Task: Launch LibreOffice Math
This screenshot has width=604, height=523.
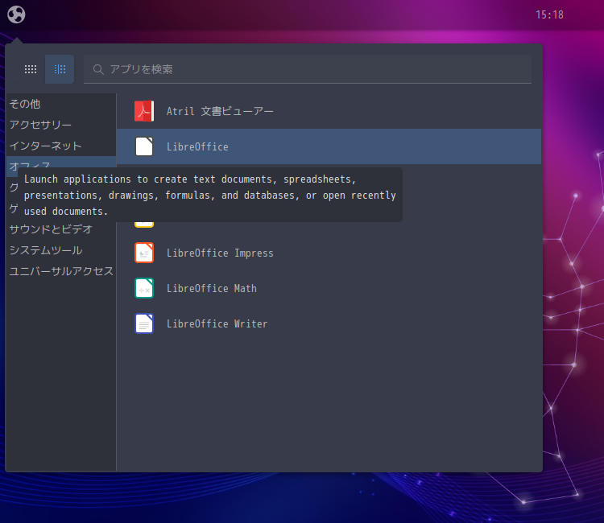Action: pos(329,288)
